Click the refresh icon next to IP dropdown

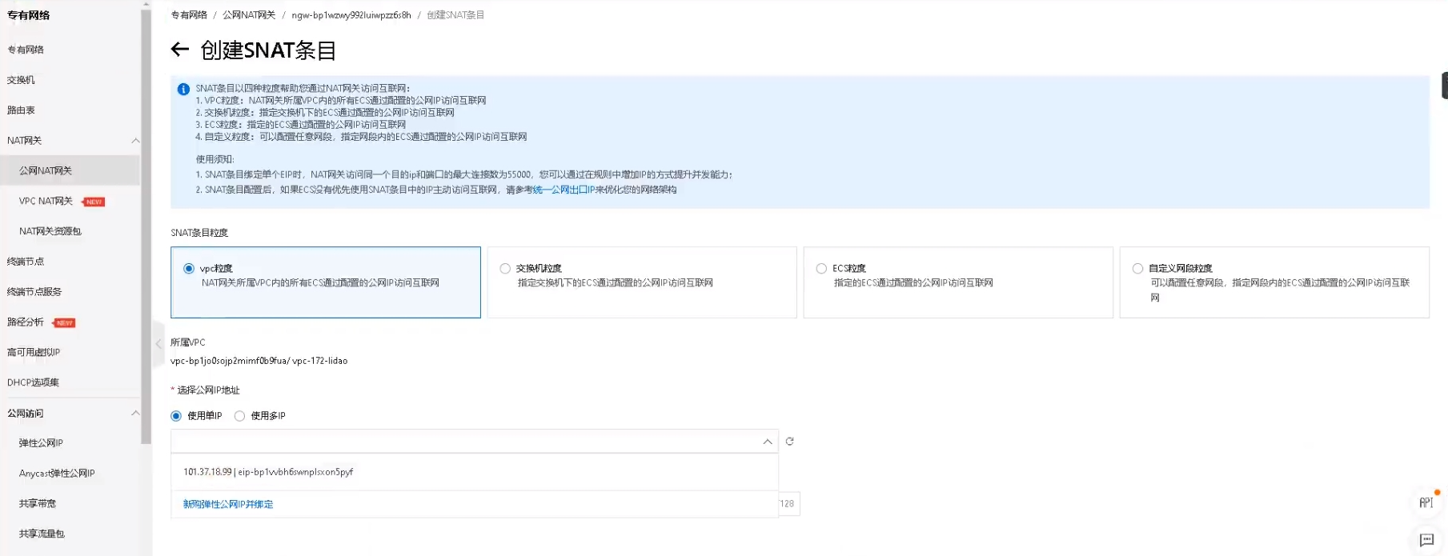pyautogui.click(x=789, y=442)
